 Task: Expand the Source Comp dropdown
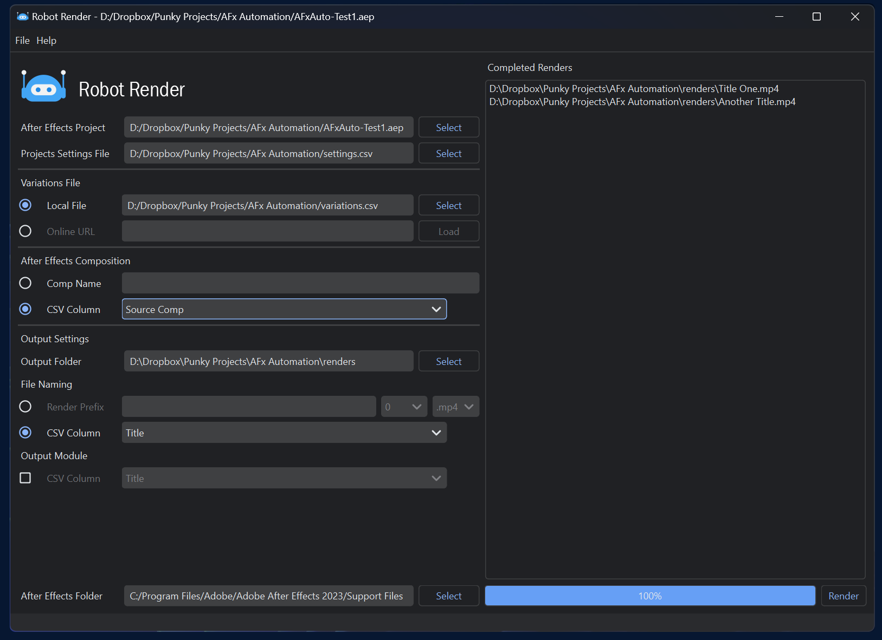pos(284,309)
